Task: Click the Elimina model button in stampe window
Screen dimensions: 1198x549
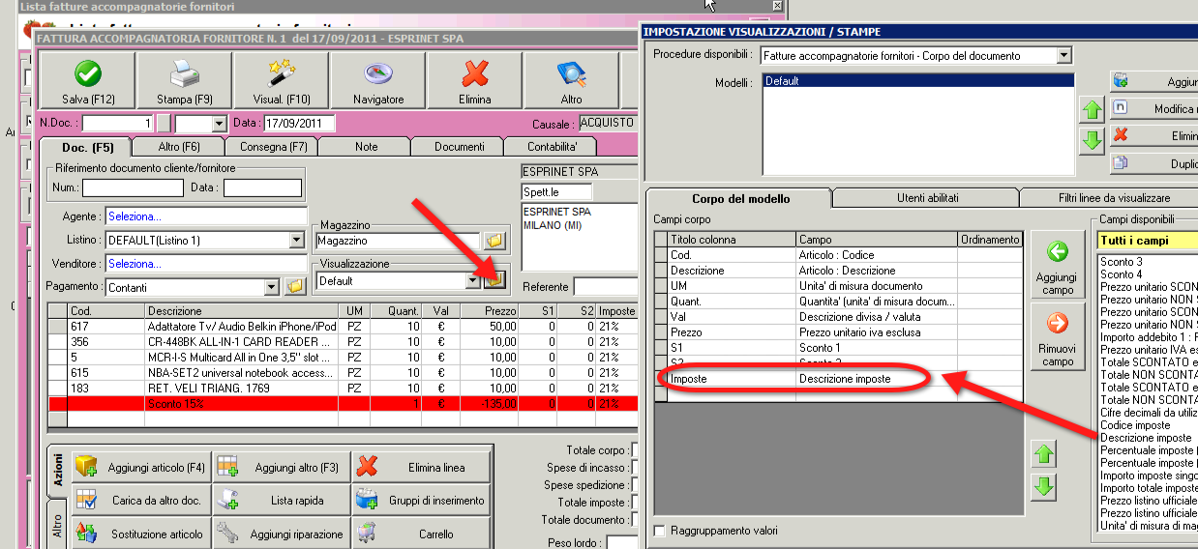Action: click(x=1153, y=136)
